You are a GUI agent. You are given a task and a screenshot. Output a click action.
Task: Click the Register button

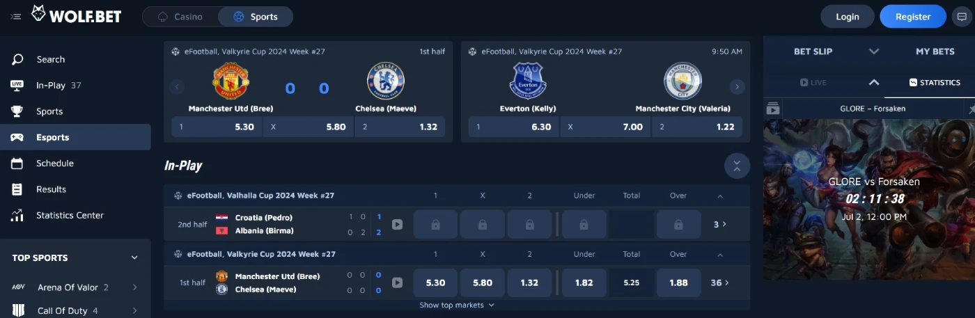tap(912, 17)
